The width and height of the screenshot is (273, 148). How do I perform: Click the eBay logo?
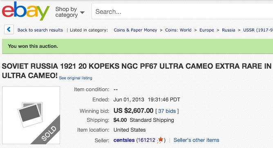coord(26,11)
